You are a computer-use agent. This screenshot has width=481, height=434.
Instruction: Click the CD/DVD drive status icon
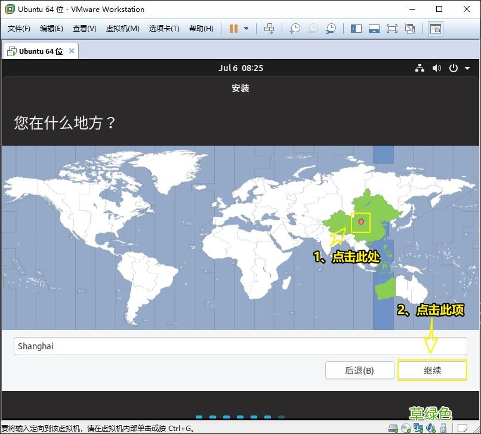(x=406, y=427)
